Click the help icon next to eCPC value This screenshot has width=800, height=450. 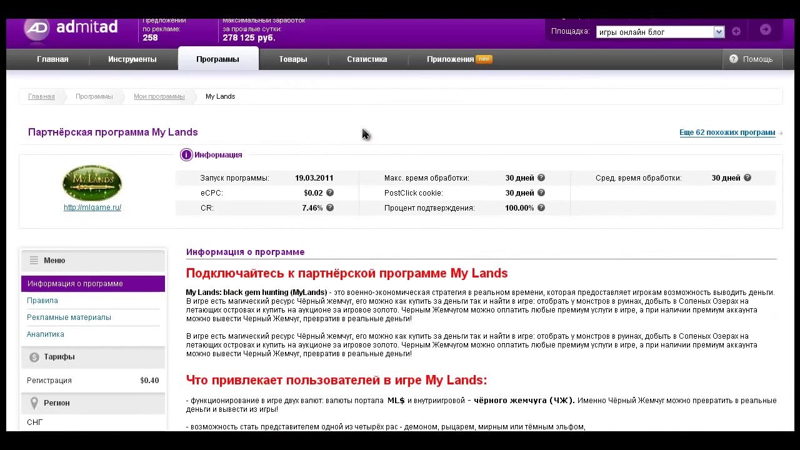pos(330,193)
